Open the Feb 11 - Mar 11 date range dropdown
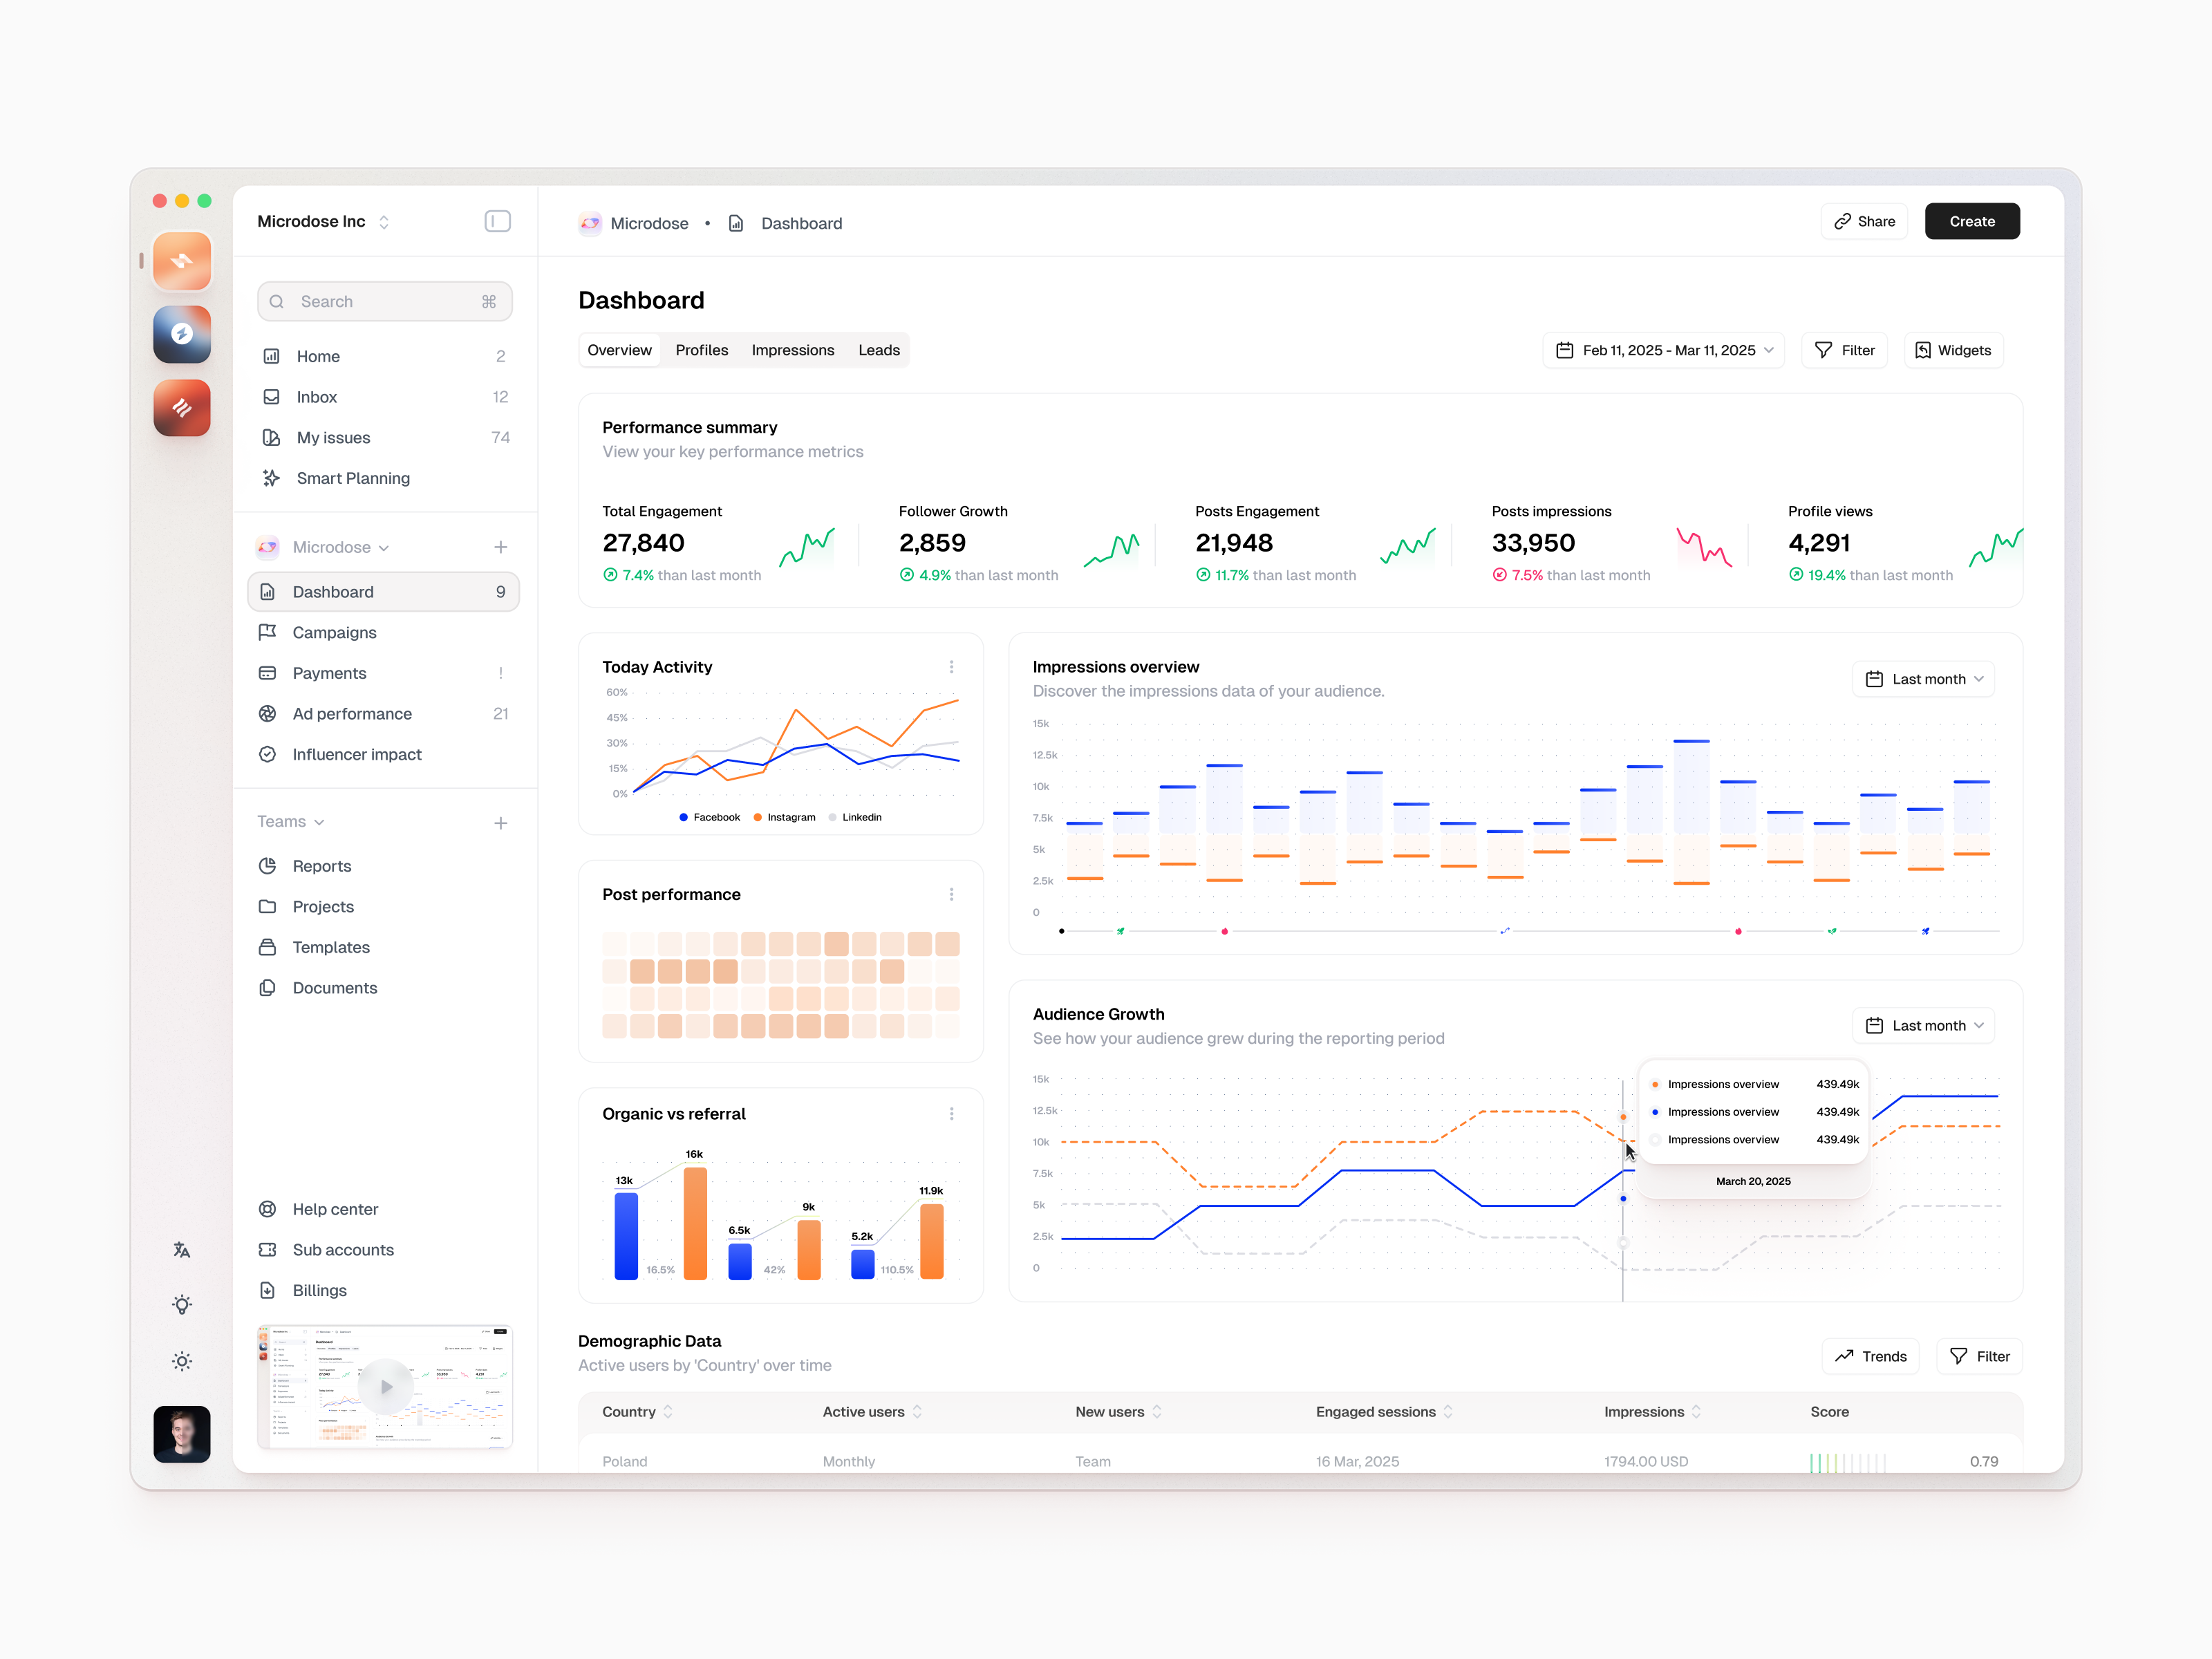2212x1659 pixels. [x=1663, y=350]
